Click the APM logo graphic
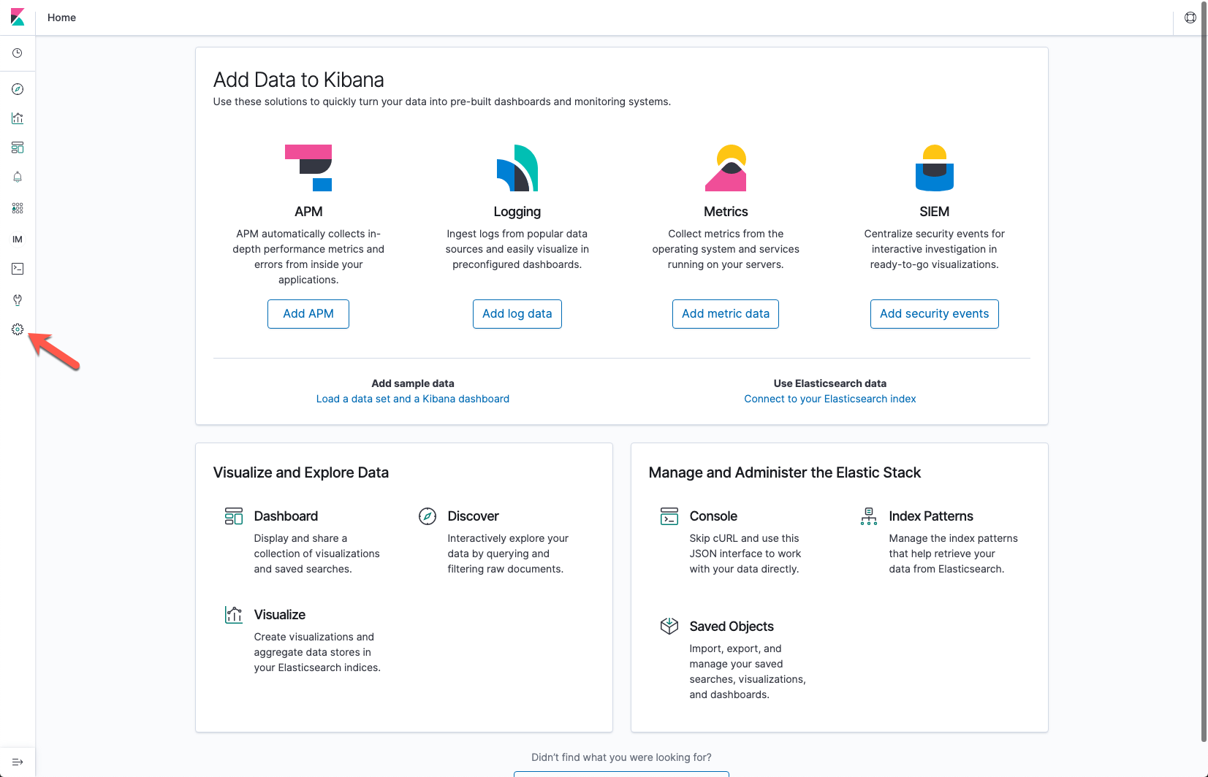 308,168
